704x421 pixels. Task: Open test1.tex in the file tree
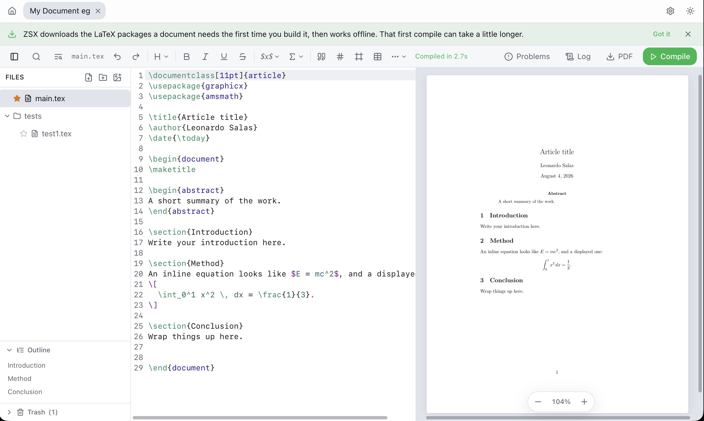(56, 134)
